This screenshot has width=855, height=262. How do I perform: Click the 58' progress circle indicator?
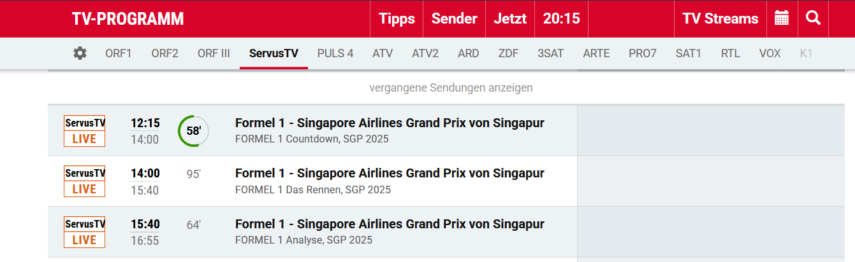[x=193, y=131]
